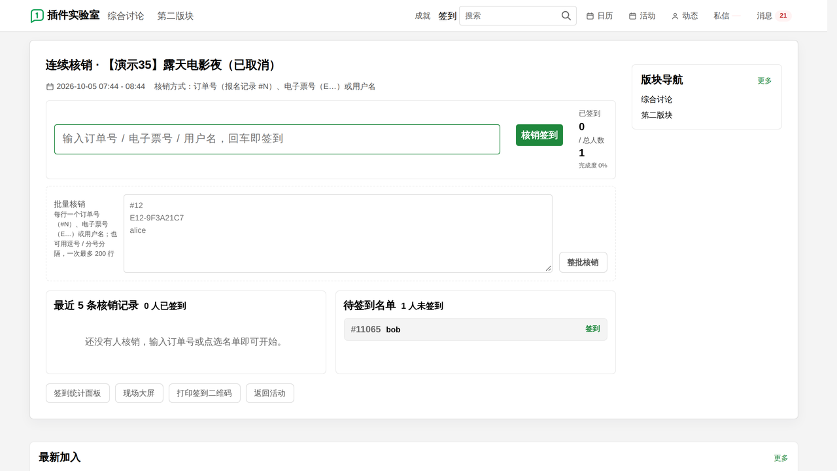Viewport: 837px width, 471px height.
Task: Click the green 核销签到 button
Action: [x=539, y=135]
